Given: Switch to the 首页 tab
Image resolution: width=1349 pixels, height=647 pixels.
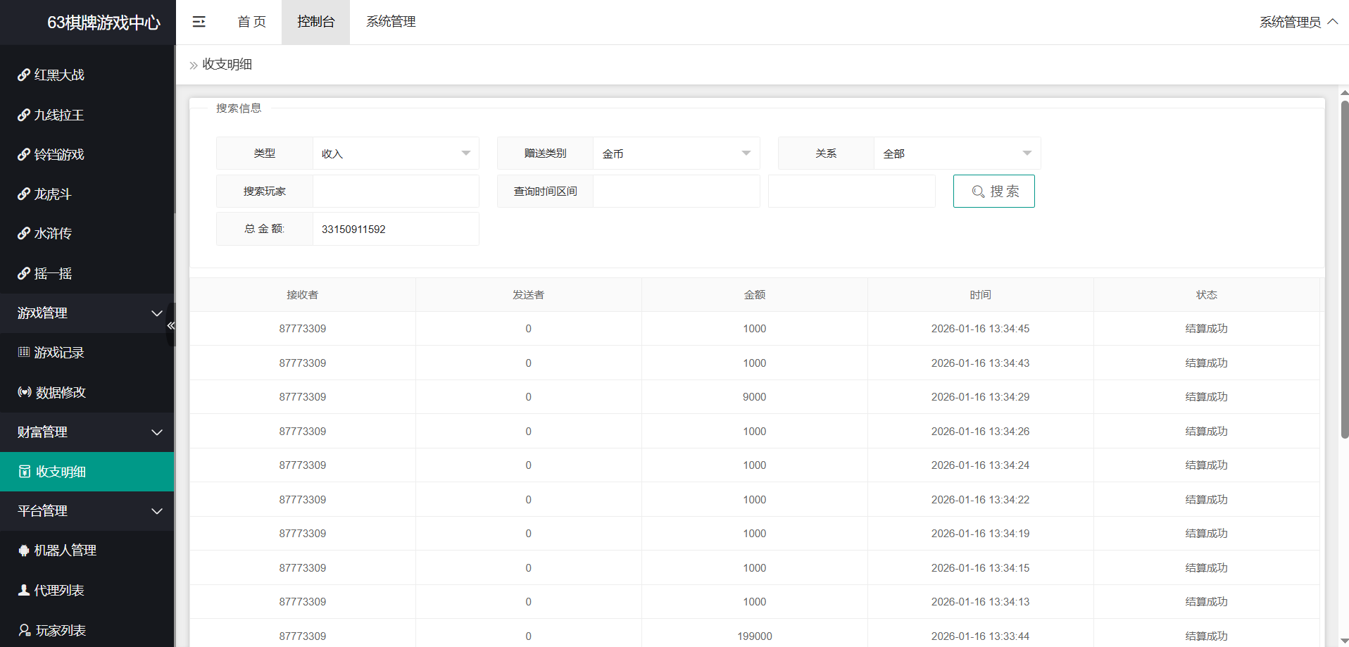Looking at the screenshot, I should coord(251,22).
